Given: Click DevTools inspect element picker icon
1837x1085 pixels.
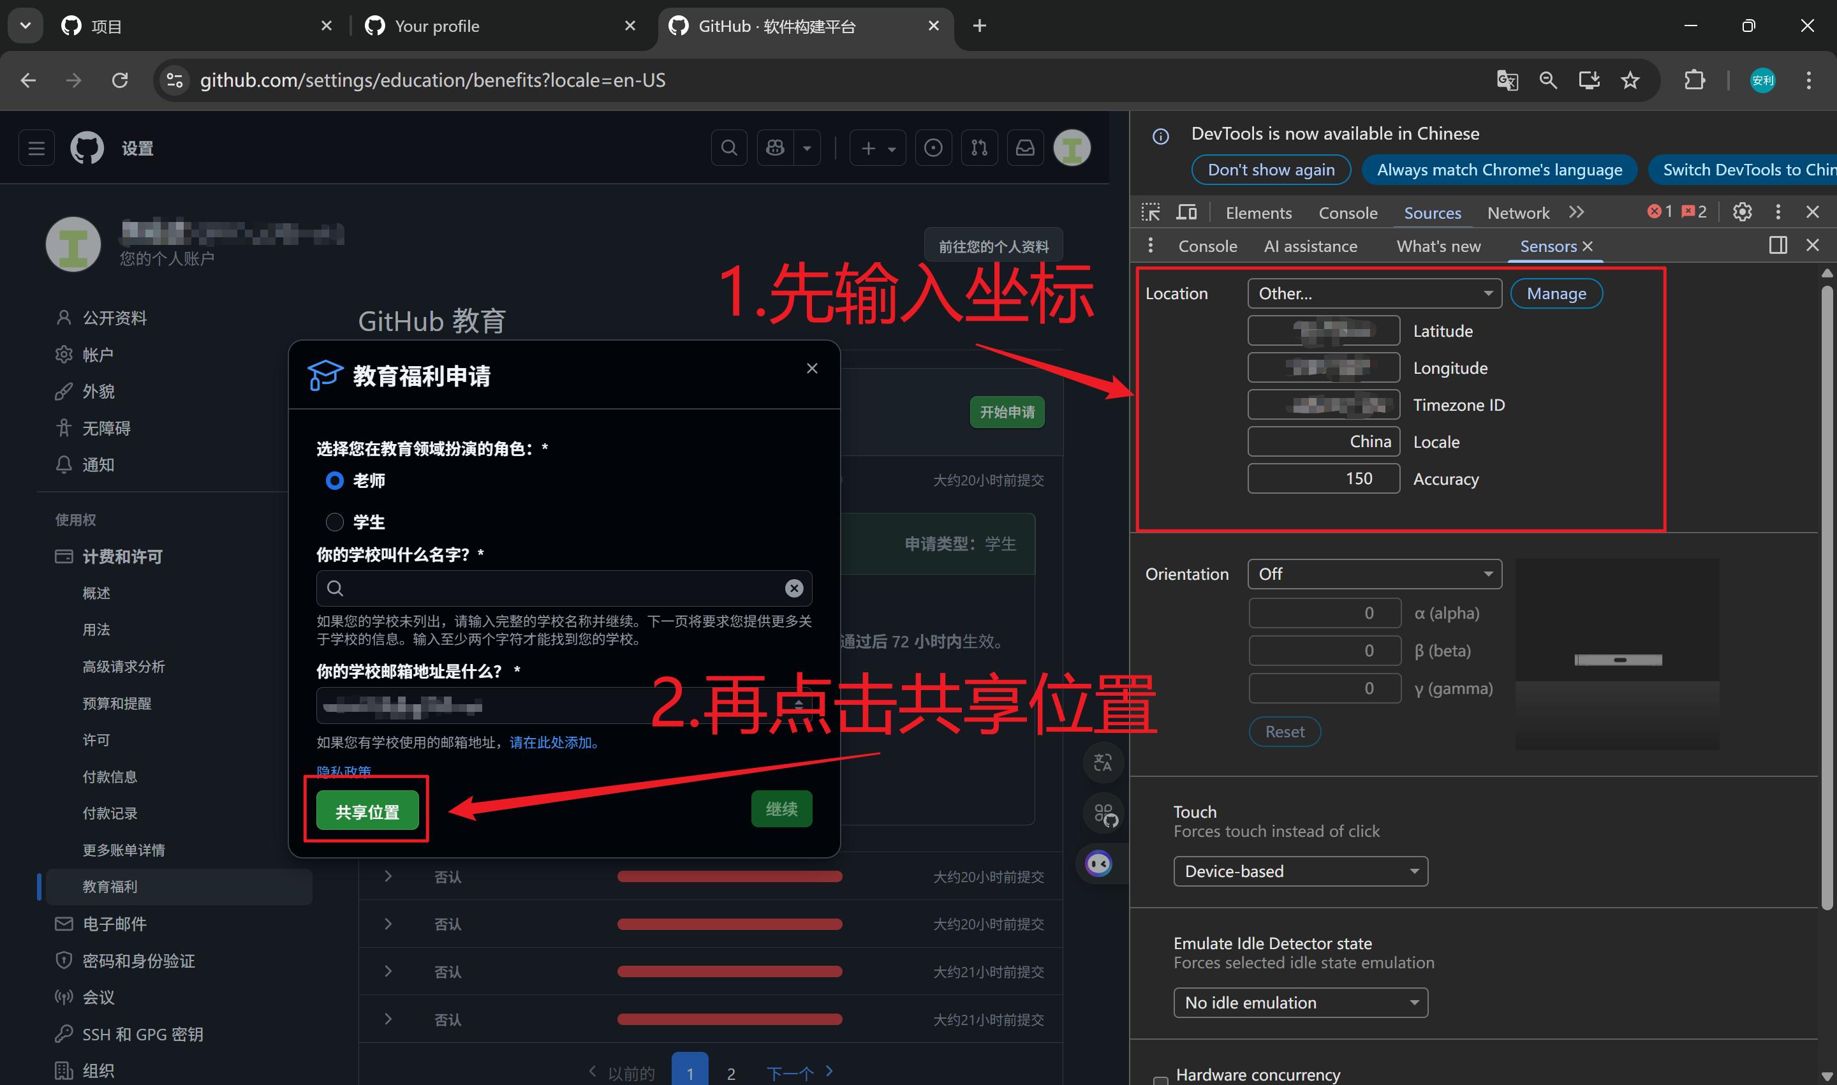Looking at the screenshot, I should [x=1151, y=212].
